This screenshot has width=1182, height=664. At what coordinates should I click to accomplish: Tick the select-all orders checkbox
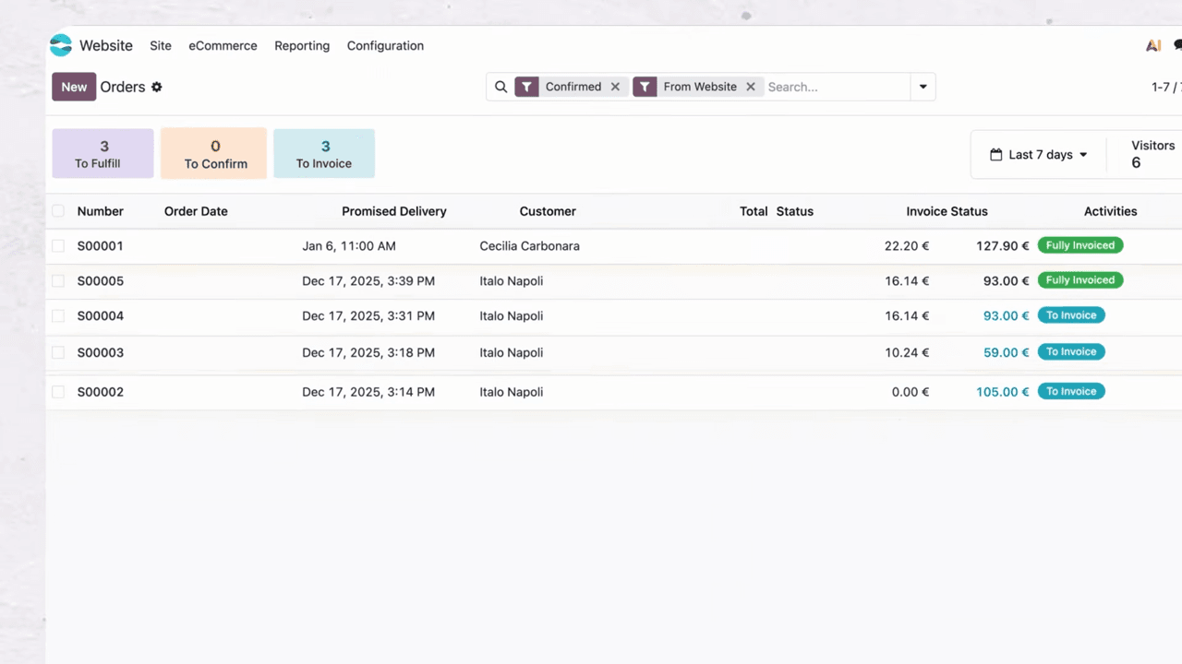(58, 211)
